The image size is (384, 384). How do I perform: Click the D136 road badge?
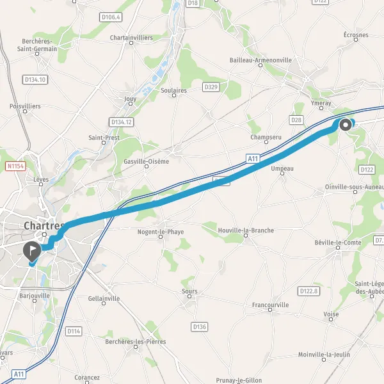coord(199,326)
